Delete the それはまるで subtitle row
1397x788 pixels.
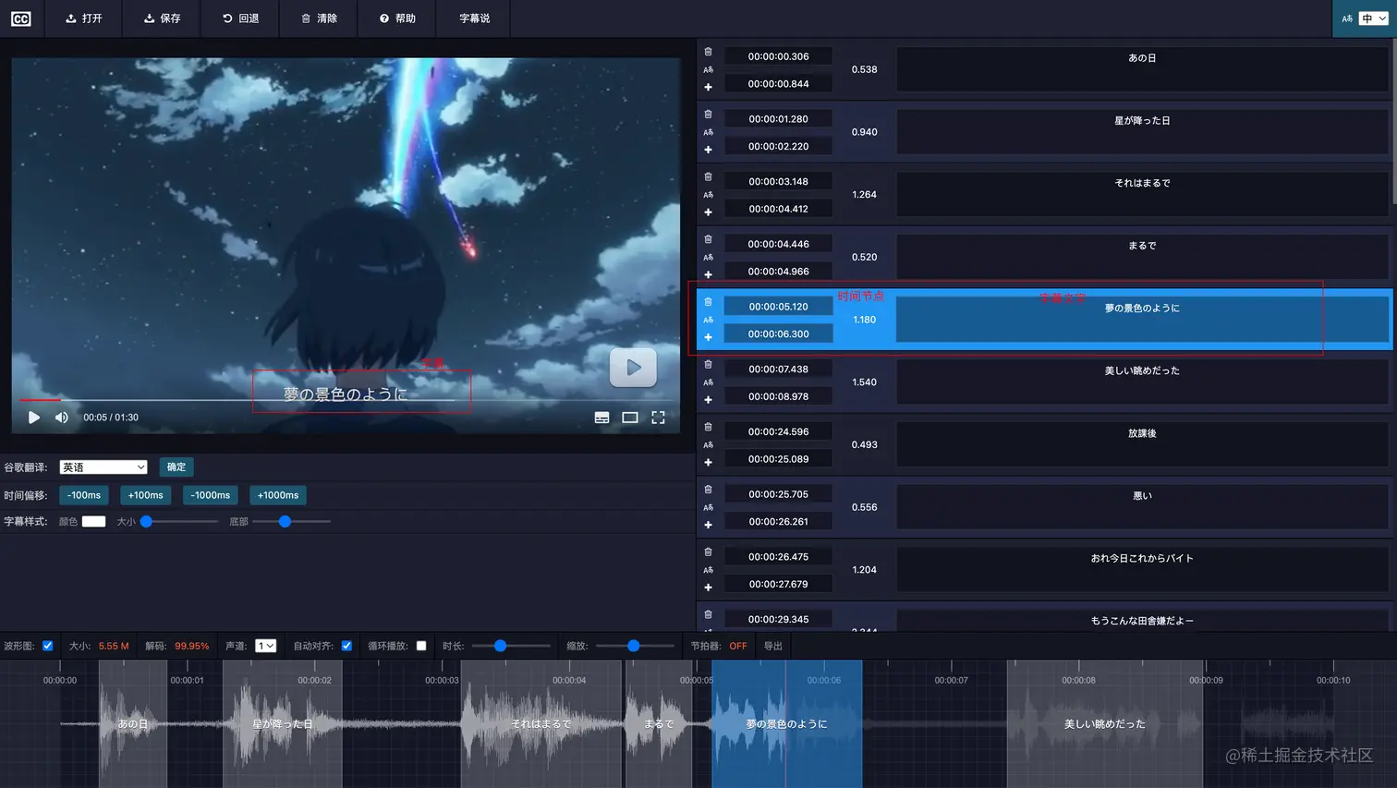point(708,176)
